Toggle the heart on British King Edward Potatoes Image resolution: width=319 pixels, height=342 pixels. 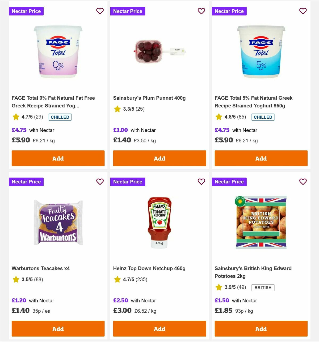[303, 182]
